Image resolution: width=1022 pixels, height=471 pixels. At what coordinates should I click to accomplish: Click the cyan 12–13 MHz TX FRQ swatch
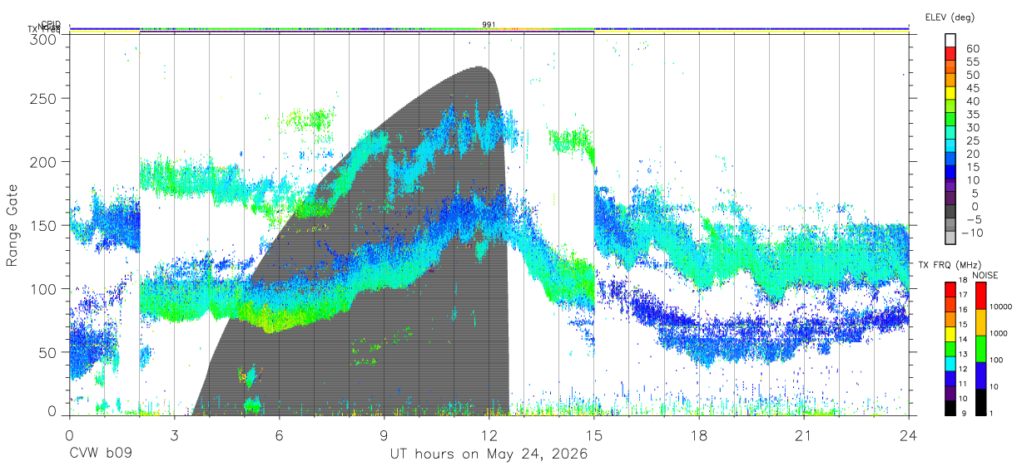pyautogui.click(x=951, y=363)
